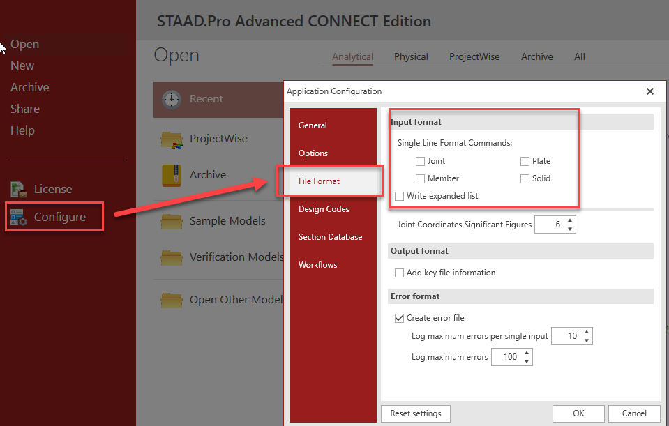The height and width of the screenshot is (426, 669).
Task: Click OK to apply configuration
Action: pyautogui.click(x=578, y=413)
